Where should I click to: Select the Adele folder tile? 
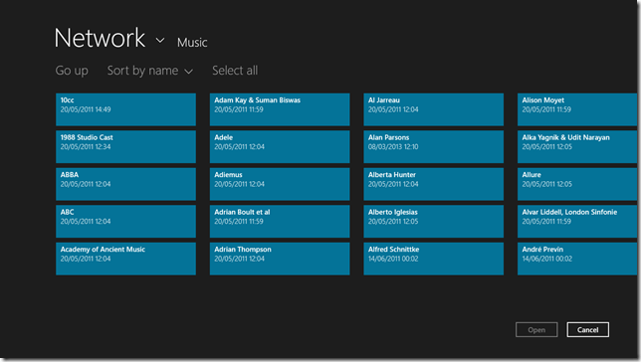[x=280, y=146]
